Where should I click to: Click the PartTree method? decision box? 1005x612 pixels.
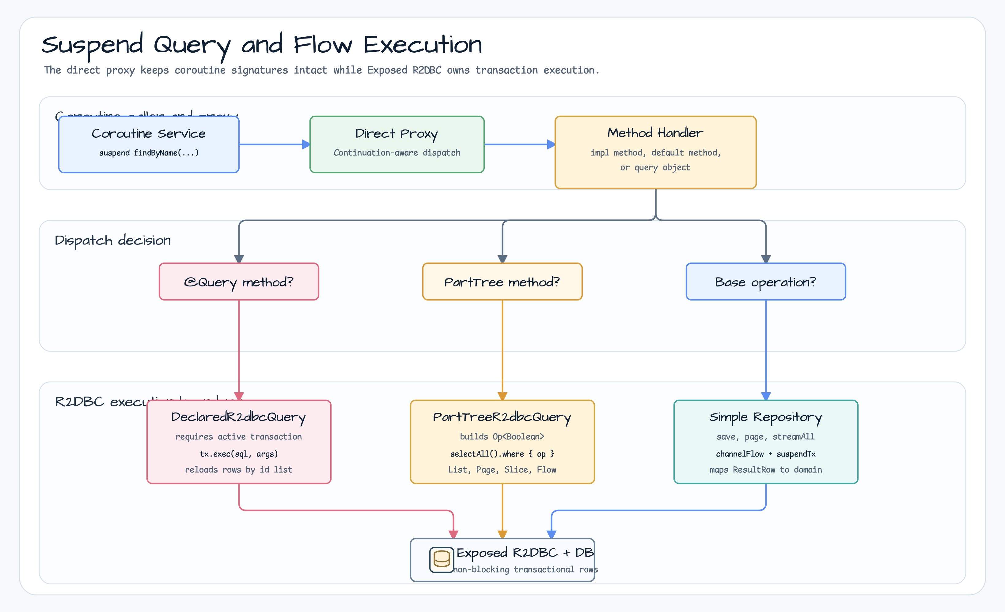coord(502,282)
